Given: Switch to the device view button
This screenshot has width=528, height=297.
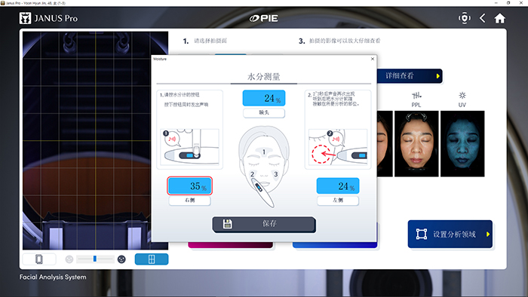Looking at the screenshot, I should click(39, 259).
